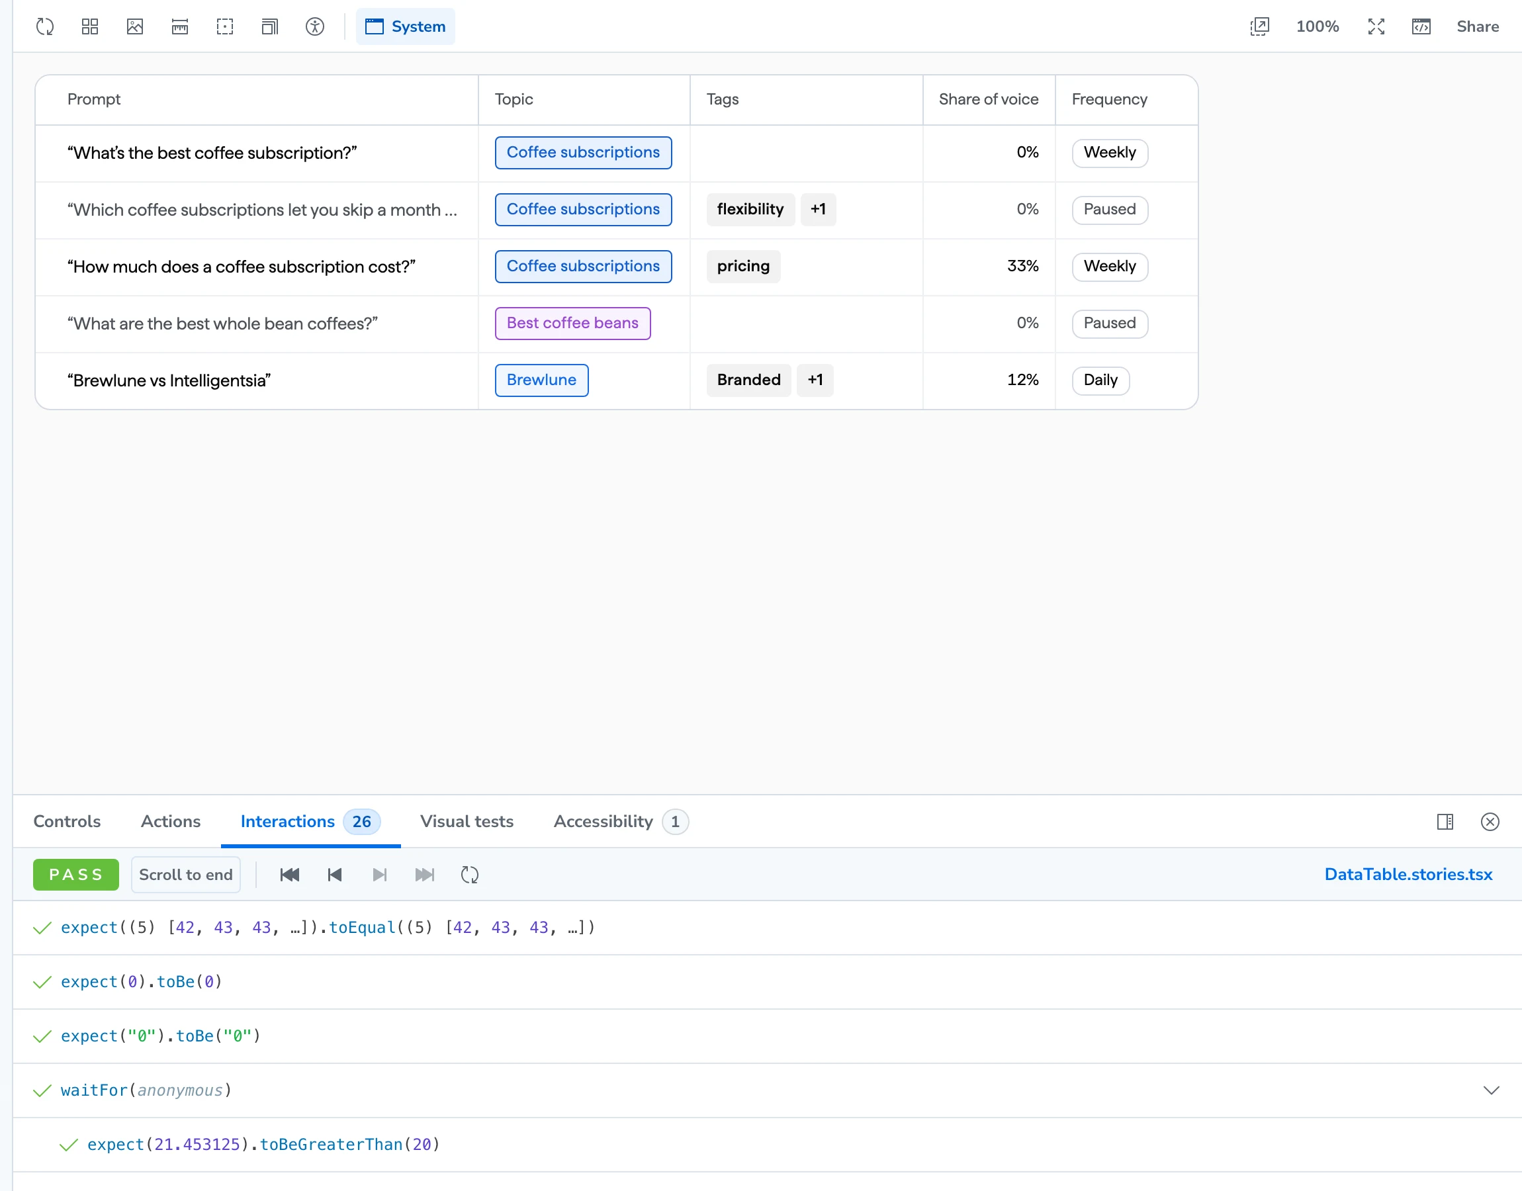Click the Scroll to end button
Viewport: 1522px width, 1191px height.
click(x=185, y=875)
